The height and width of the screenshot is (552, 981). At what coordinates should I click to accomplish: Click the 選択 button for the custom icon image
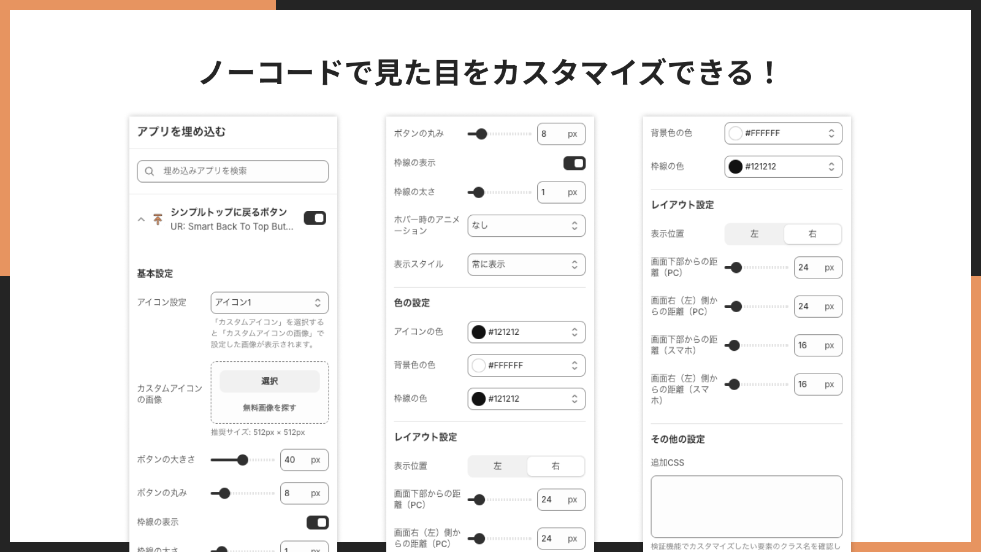click(269, 381)
